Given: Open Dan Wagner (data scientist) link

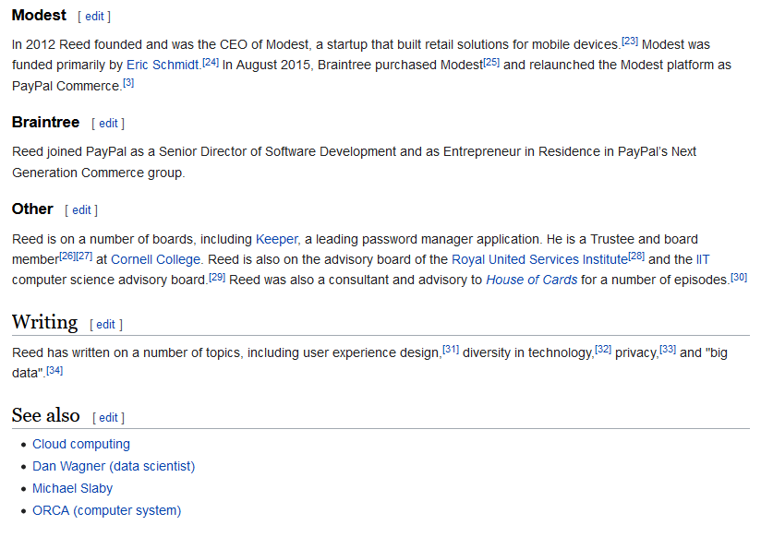Looking at the screenshot, I should pos(114,467).
